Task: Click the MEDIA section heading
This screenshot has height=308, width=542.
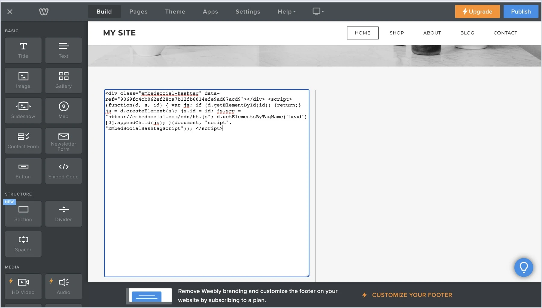Action: point(12,267)
